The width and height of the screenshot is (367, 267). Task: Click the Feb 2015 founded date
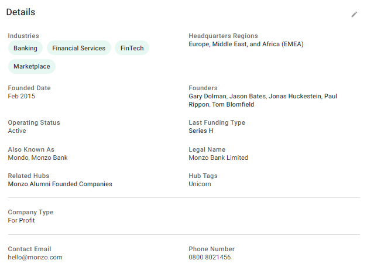(x=21, y=96)
